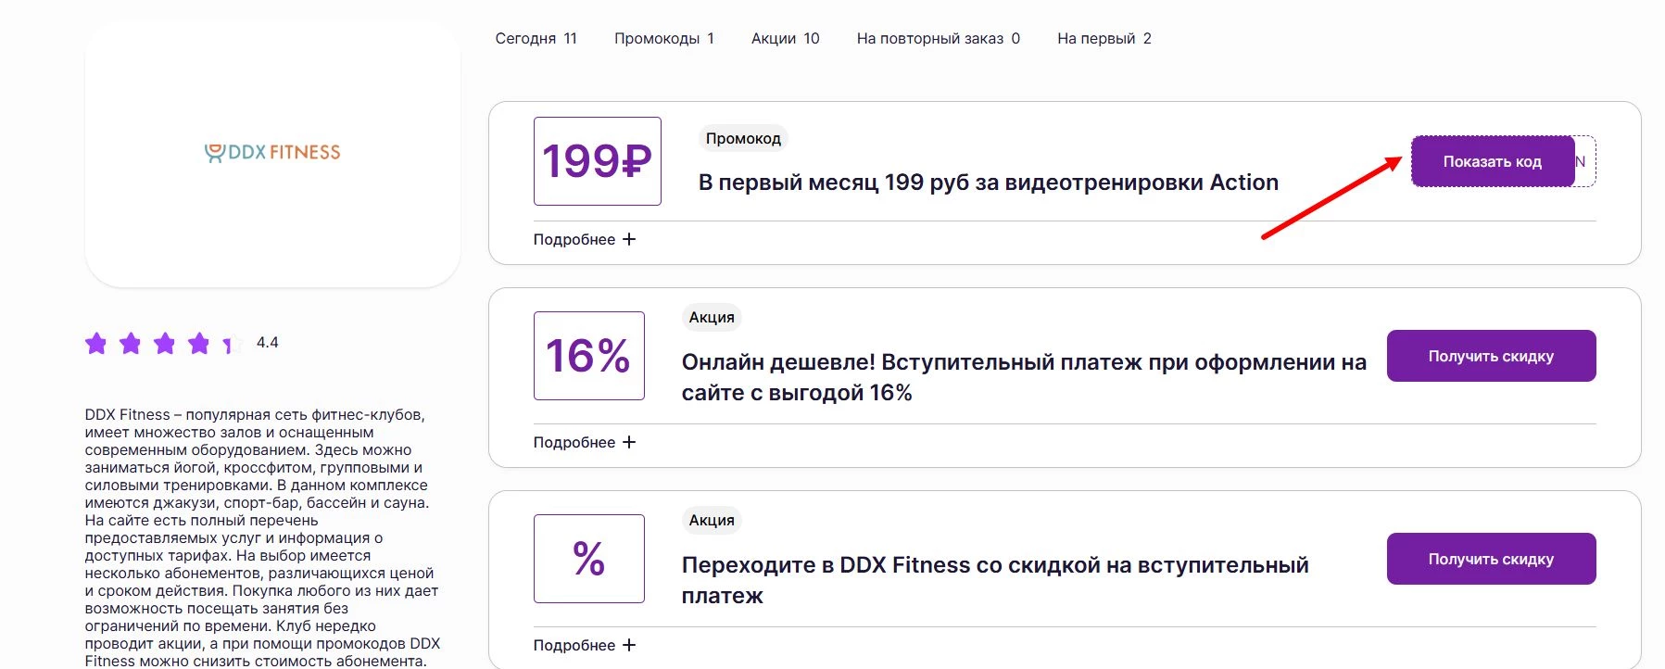Open Подробнее on the last Акция card
The height and width of the screenshot is (669, 1665).
point(582,644)
